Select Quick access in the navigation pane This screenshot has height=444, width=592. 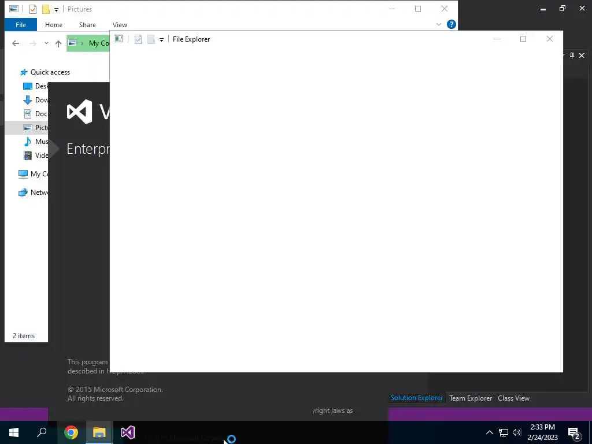(x=50, y=72)
